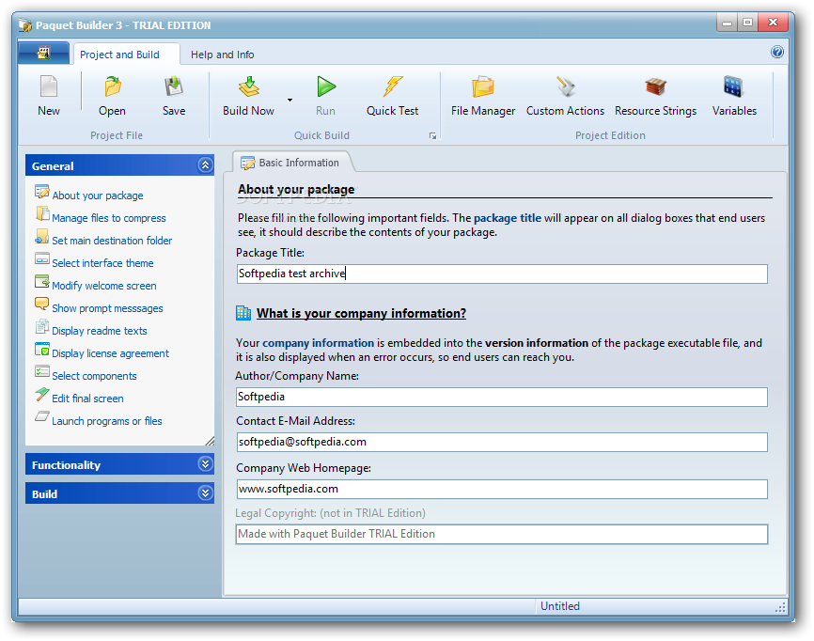Open the Build Now dropdown arrow
Screen dimensions: 814x641
point(290,100)
